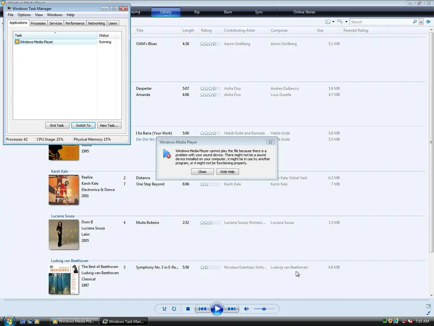Image resolution: width=434 pixels, height=326 pixels.
Task: Open Task Manager Performance tab
Action: pos(75,23)
